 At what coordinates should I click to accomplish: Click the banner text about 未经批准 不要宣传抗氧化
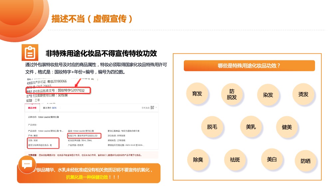click(x=93, y=170)
